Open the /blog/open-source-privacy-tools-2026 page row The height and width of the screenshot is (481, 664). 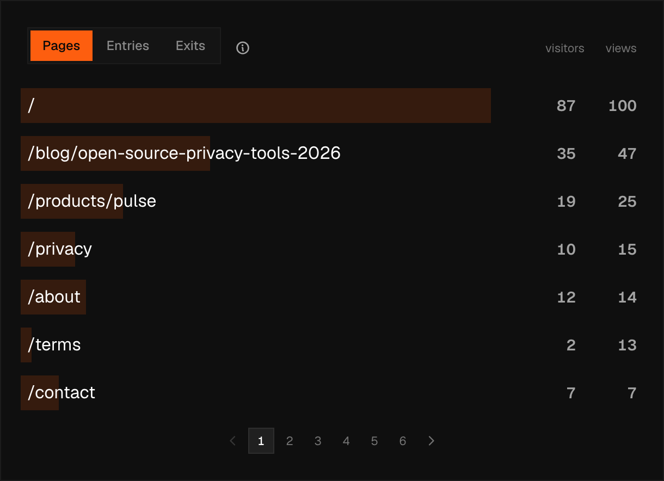point(332,153)
